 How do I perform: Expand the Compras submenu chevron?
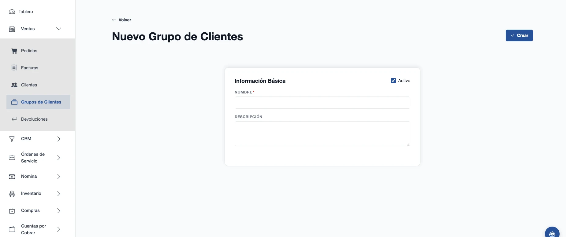click(59, 211)
